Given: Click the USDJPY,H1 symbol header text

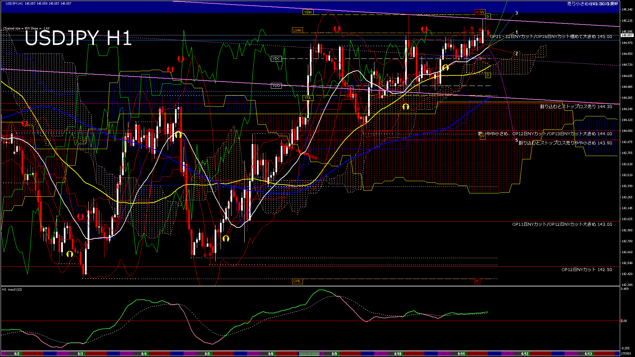Looking at the screenshot, I should pyautogui.click(x=14, y=3).
